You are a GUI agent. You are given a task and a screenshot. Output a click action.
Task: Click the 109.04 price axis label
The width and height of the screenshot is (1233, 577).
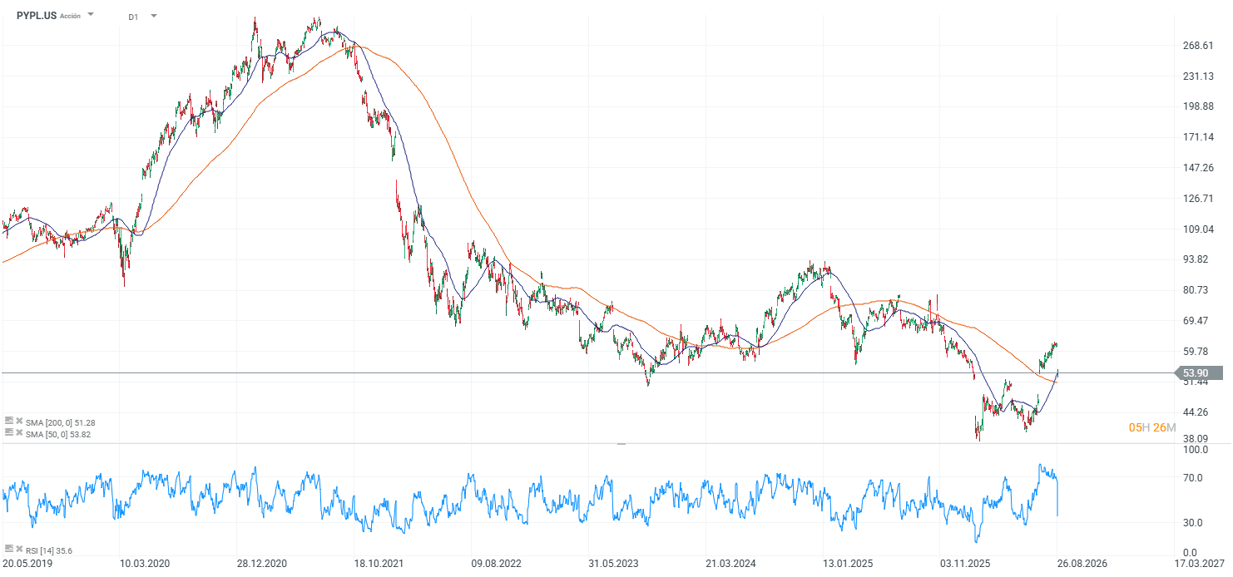click(x=1197, y=229)
